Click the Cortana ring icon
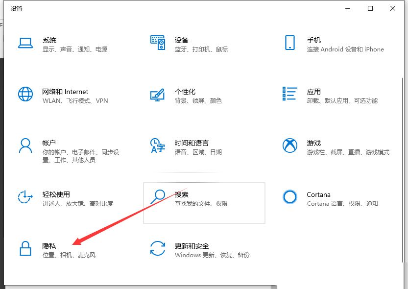Viewport: 408px width, 289px height. pos(289,197)
